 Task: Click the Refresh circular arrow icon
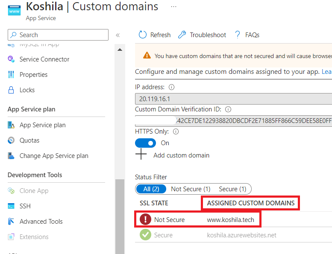click(x=142, y=35)
